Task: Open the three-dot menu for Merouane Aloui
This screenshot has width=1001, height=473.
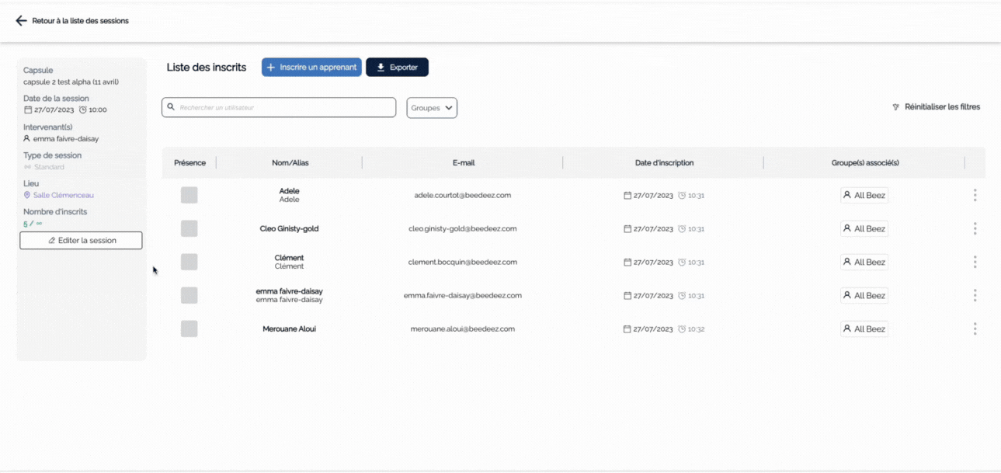Action: click(x=975, y=329)
